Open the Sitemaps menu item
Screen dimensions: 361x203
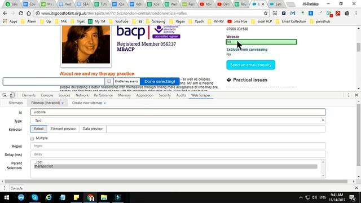(16, 103)
